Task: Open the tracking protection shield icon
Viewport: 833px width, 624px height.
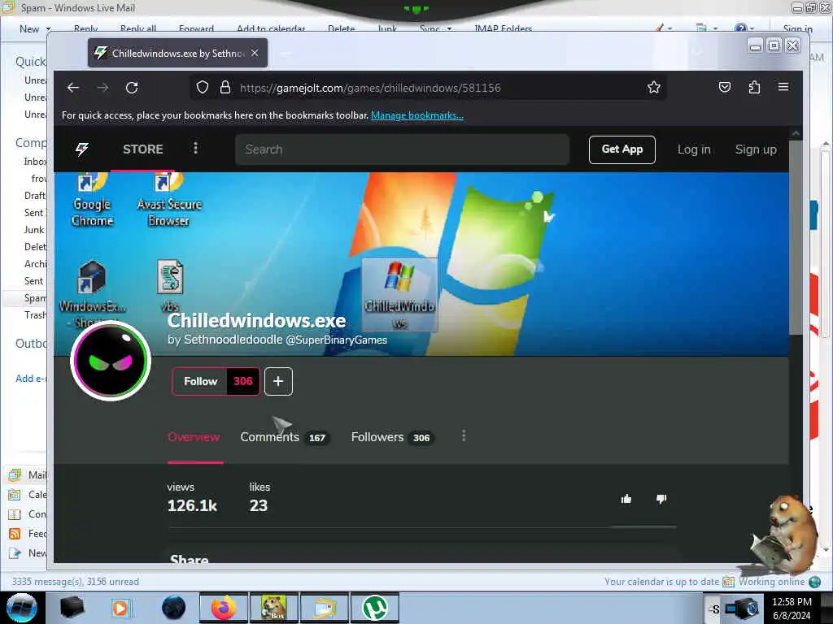Action: [203, 88]
